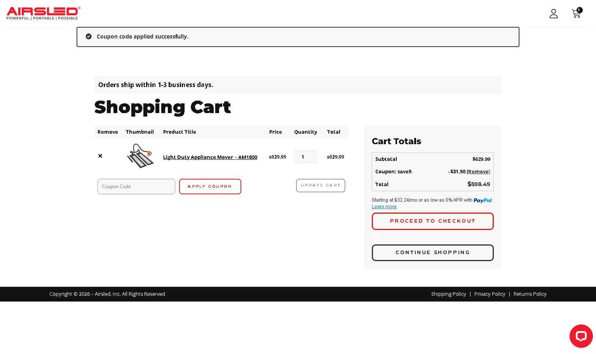Click 'Orders ship within 1-3 business days.' text

click(156, 85)
